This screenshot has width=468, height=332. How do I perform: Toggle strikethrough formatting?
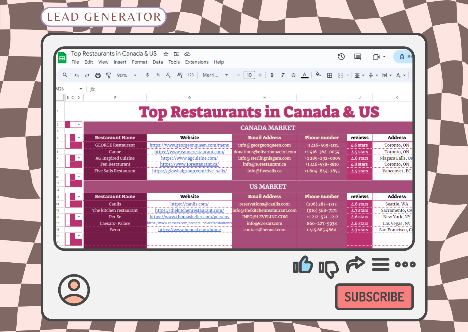coord(293,75)
